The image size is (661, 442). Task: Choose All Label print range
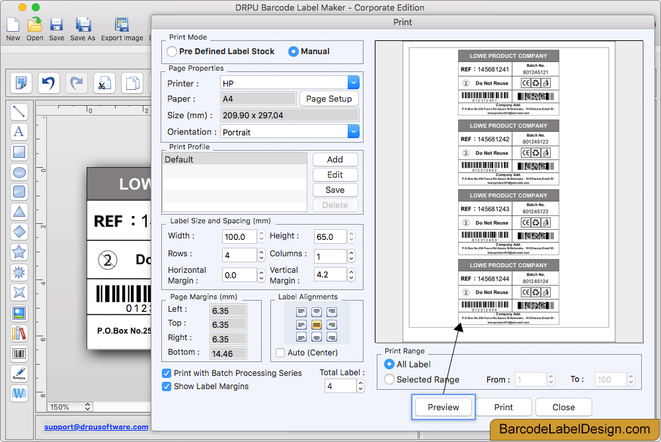(x=389, y=364)
